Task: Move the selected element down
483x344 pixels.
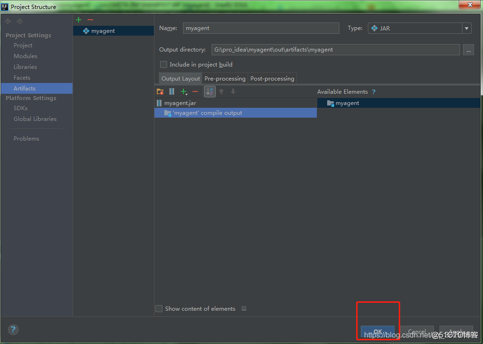Action: [233, 92]
